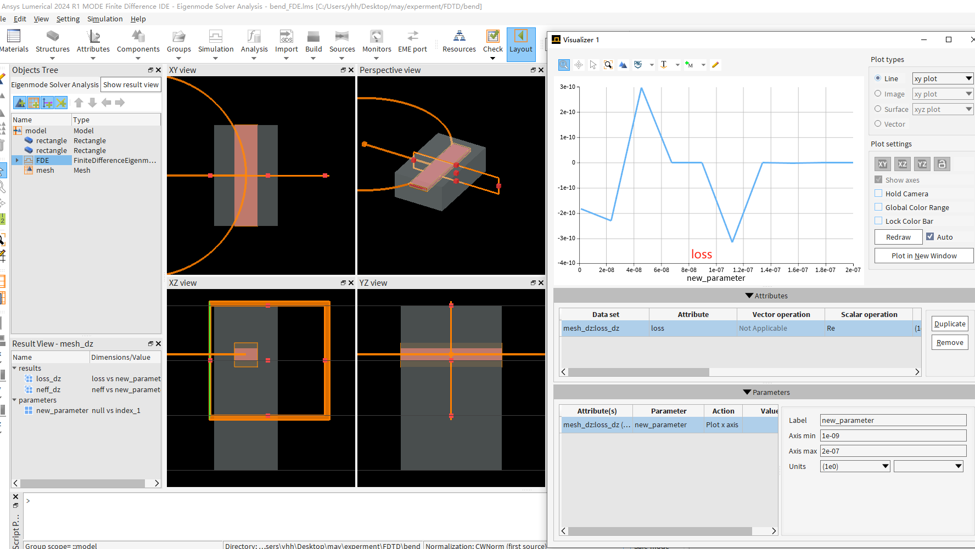
Task: Open the Materials database icon
Action: [14, 37]
